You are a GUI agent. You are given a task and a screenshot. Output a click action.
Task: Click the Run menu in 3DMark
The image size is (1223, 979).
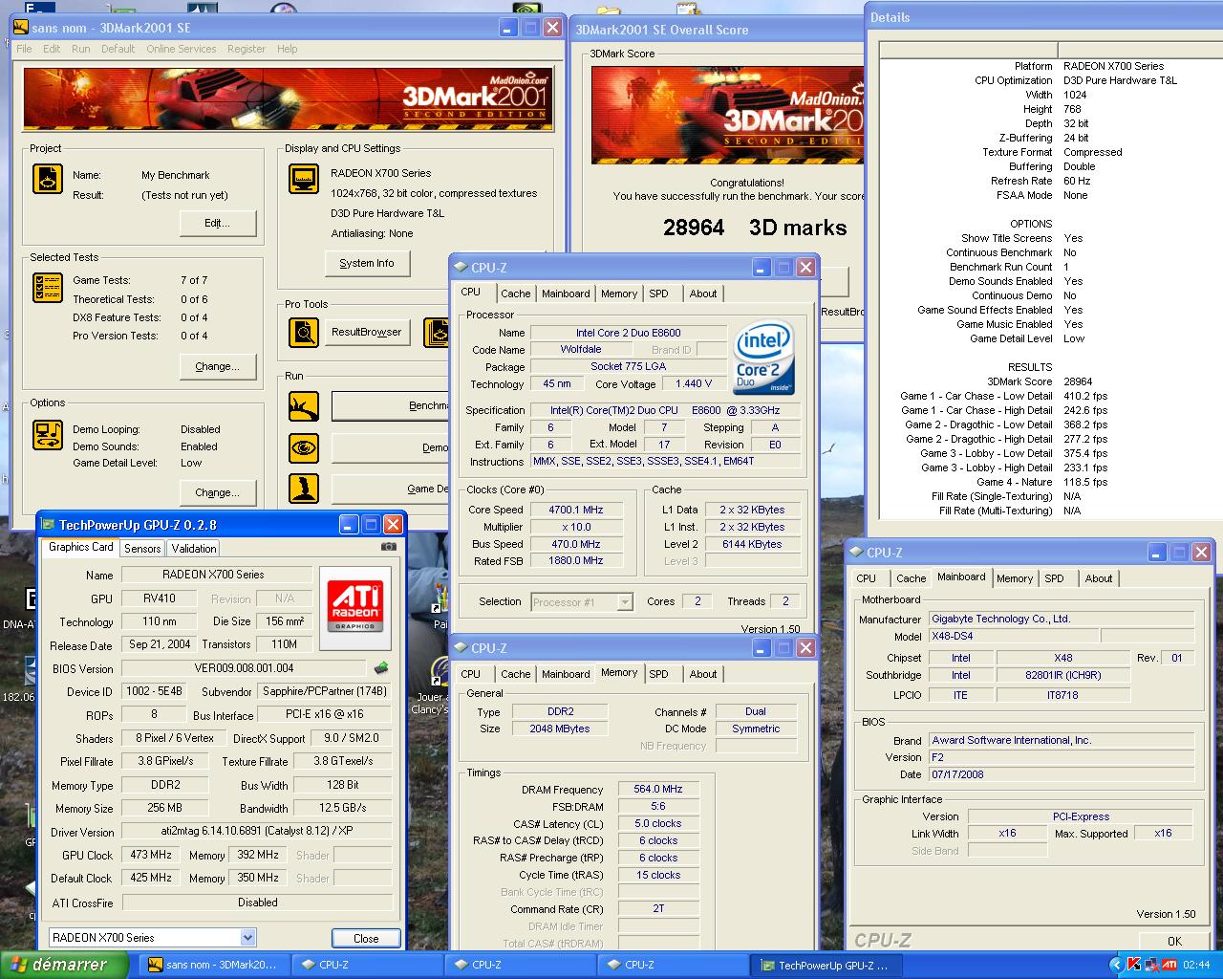[x=81, y=49]
